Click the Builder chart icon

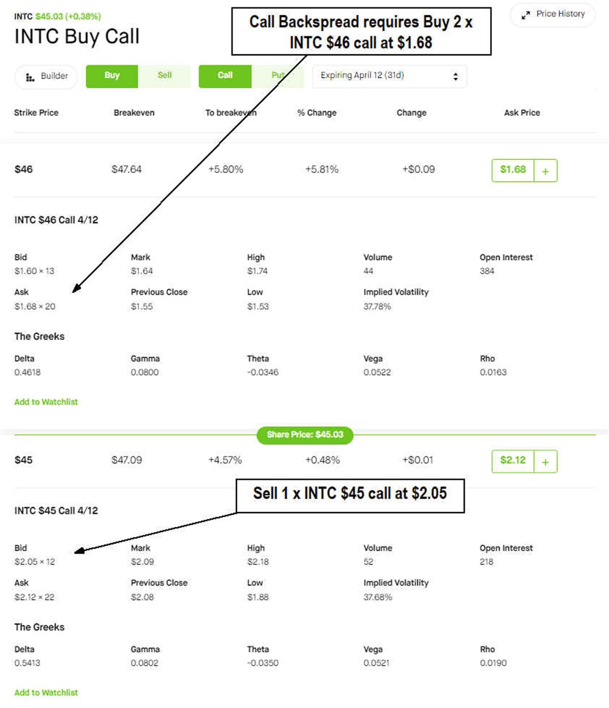click(x=30, y=77)
